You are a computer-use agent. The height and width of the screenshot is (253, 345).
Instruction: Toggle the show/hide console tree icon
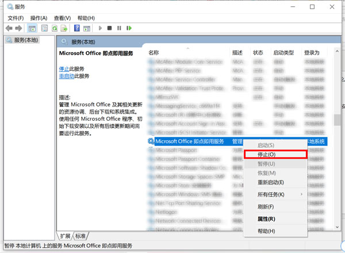point(32,28)
